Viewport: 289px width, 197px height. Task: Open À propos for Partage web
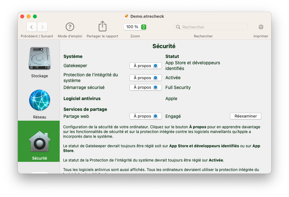click(x=145, y=116)
